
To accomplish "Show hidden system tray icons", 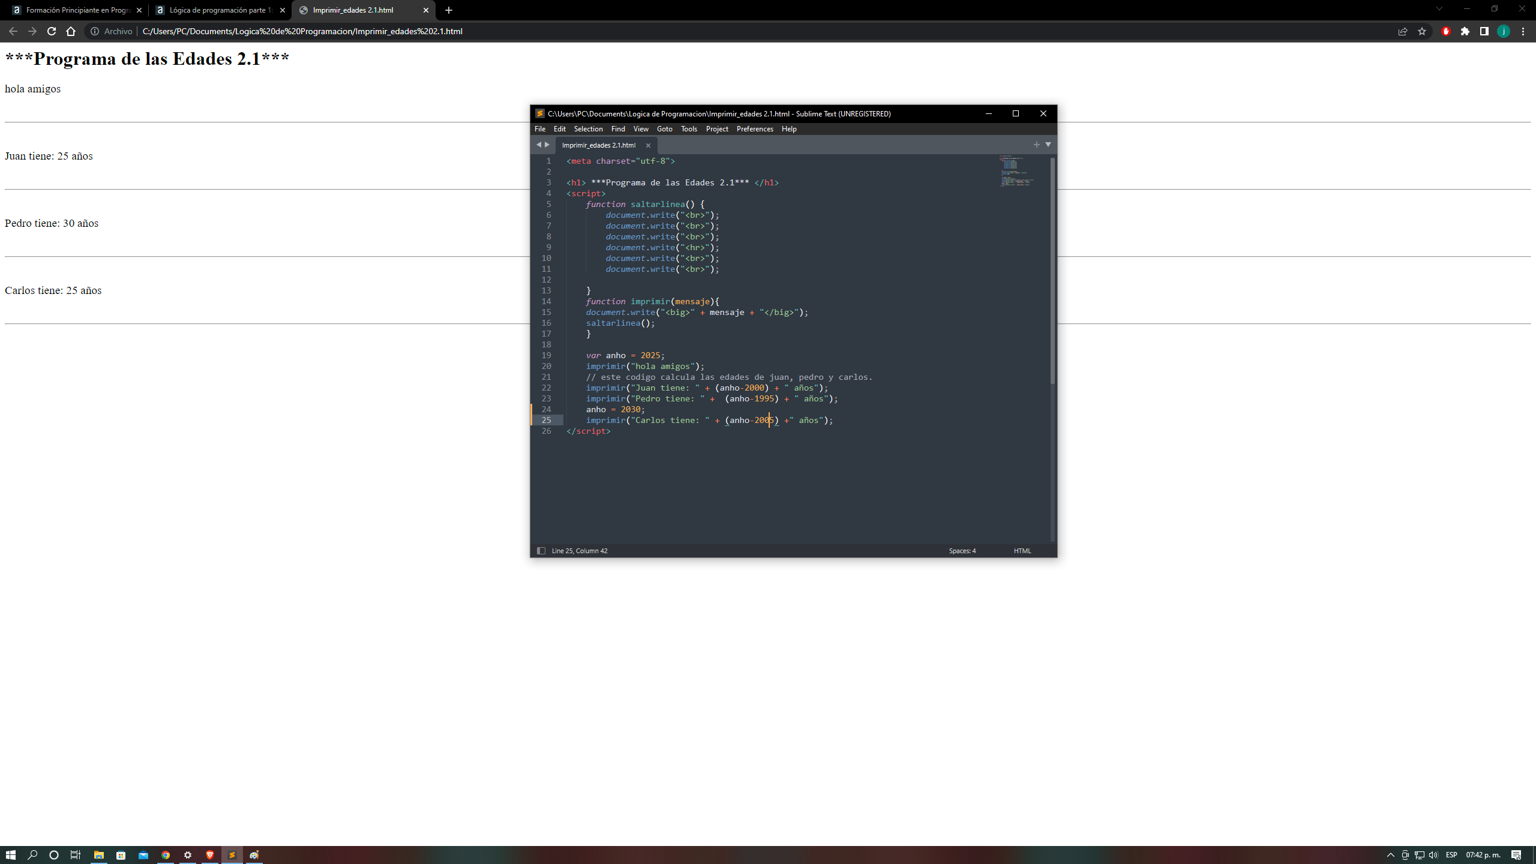I will 1391,855.
